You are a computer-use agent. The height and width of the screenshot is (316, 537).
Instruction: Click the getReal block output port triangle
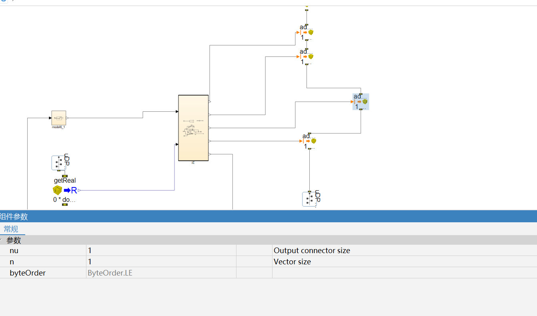pyautogui.click(x=79, y=190)
